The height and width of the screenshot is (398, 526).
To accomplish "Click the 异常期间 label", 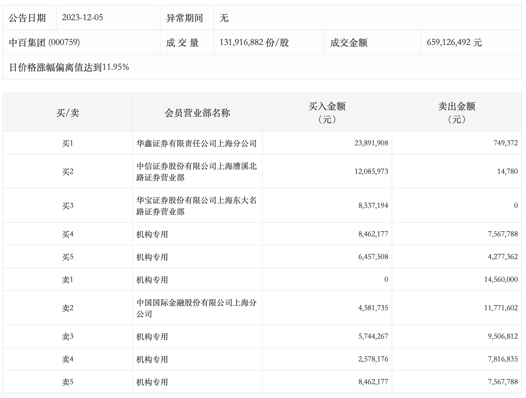I will click(185, 18).
